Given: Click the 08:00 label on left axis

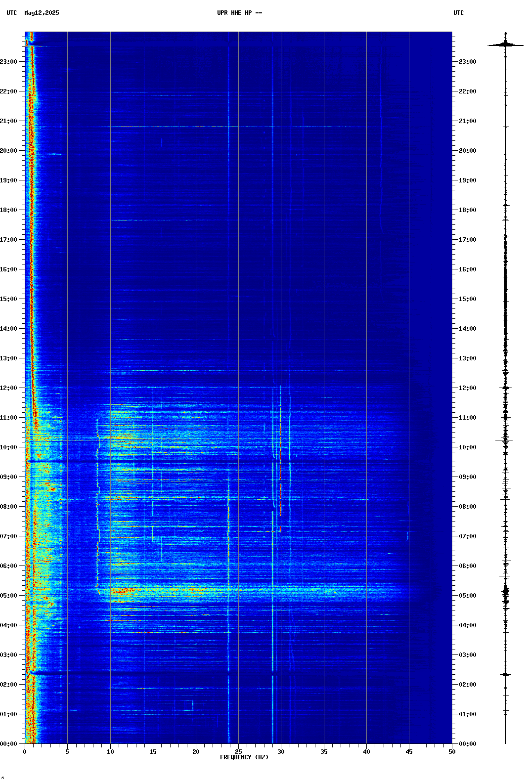Looking at the screenshot, I should point(8,507).
